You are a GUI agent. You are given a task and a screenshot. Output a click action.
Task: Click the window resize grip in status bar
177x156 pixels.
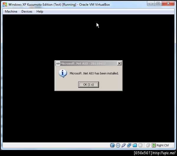[x=173, y=146]
